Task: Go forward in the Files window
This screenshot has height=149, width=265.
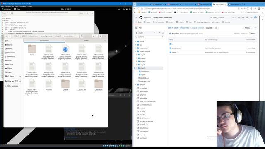Action: 10,36
